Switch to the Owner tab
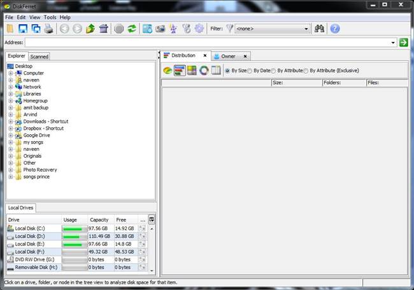 click(x=227, y=56)
